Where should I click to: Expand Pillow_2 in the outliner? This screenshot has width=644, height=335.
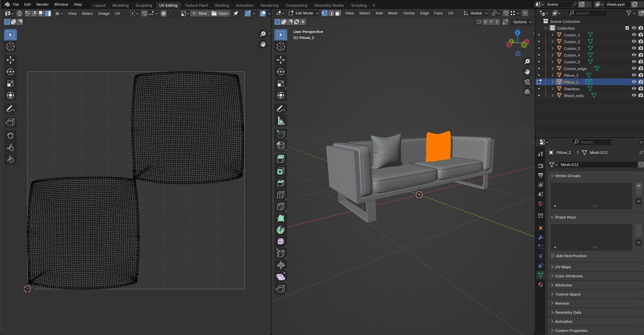[x=552, y=82]
